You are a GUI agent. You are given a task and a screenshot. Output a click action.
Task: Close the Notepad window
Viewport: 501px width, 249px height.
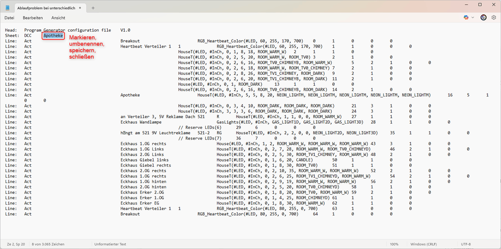point(494,5)
